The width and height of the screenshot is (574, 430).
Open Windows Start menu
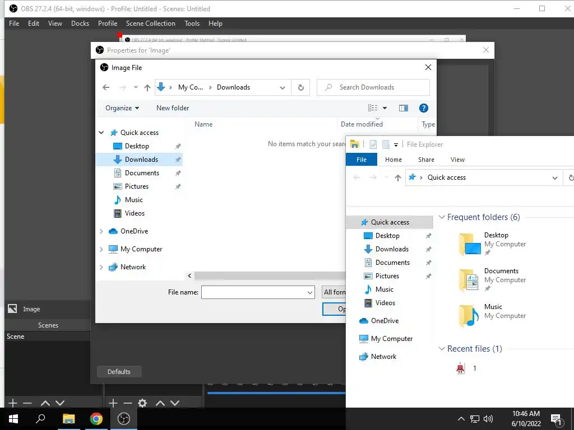(13, 419)
